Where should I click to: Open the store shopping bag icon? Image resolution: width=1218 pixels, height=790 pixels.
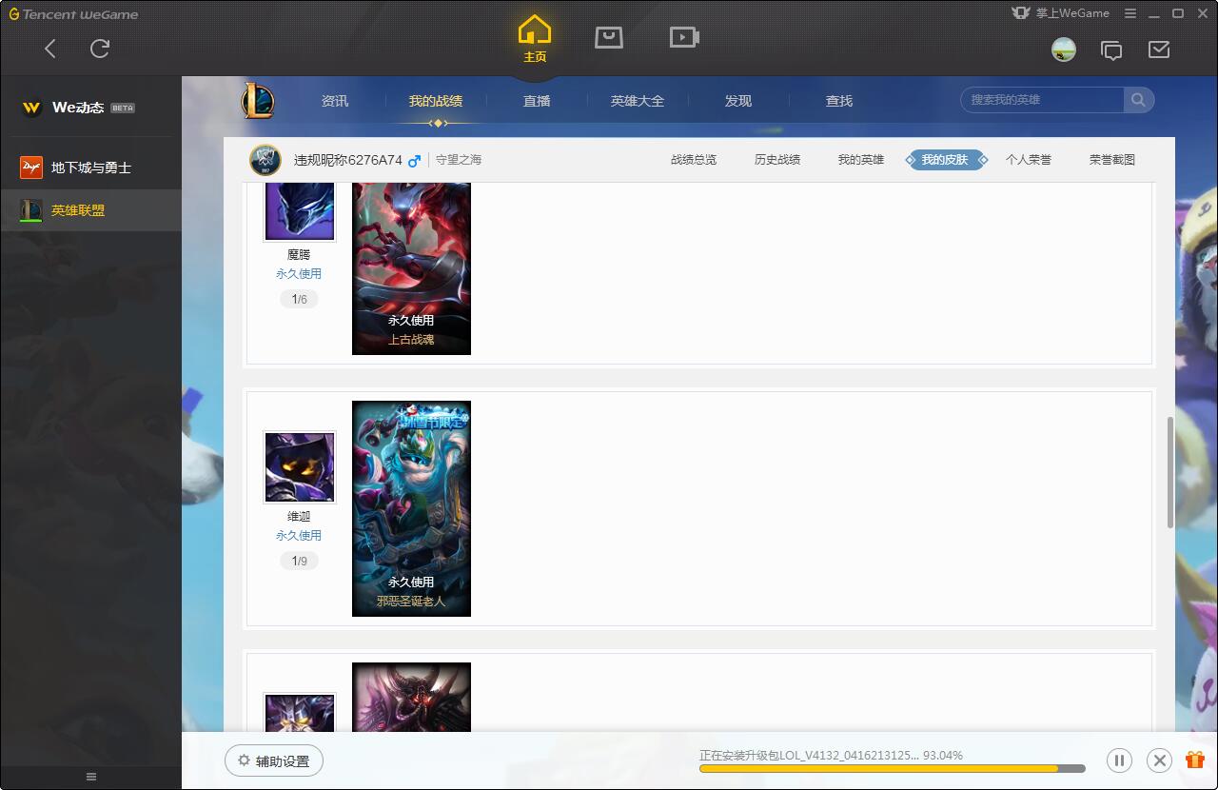[609, 37]
